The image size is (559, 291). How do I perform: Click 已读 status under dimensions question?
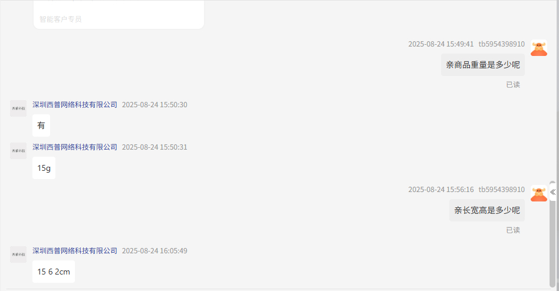tap(513, 230)
